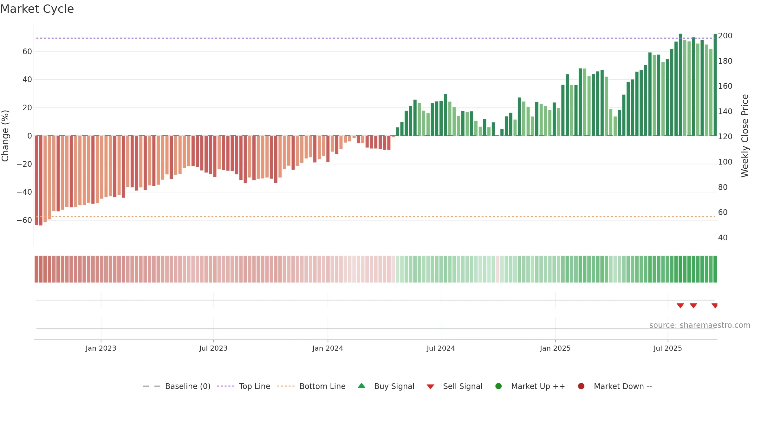Click the first deep red bar at chart start
The height and width of the screenshot is (428, 761).
tap(36, 180)
